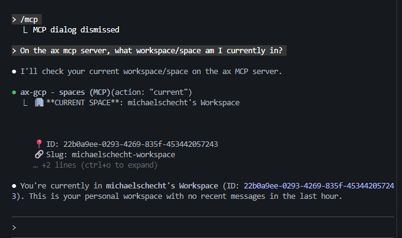Viewport: 402px width, 238px height.
Task: Click the 'This is your personal workspace' sentence
Action: point(185,196)
